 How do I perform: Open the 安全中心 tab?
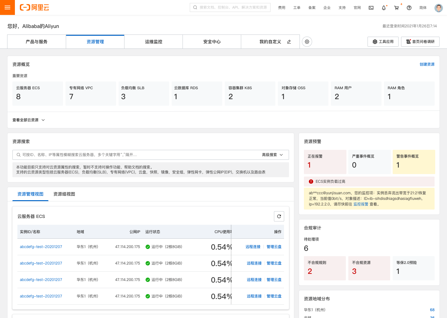212,42
